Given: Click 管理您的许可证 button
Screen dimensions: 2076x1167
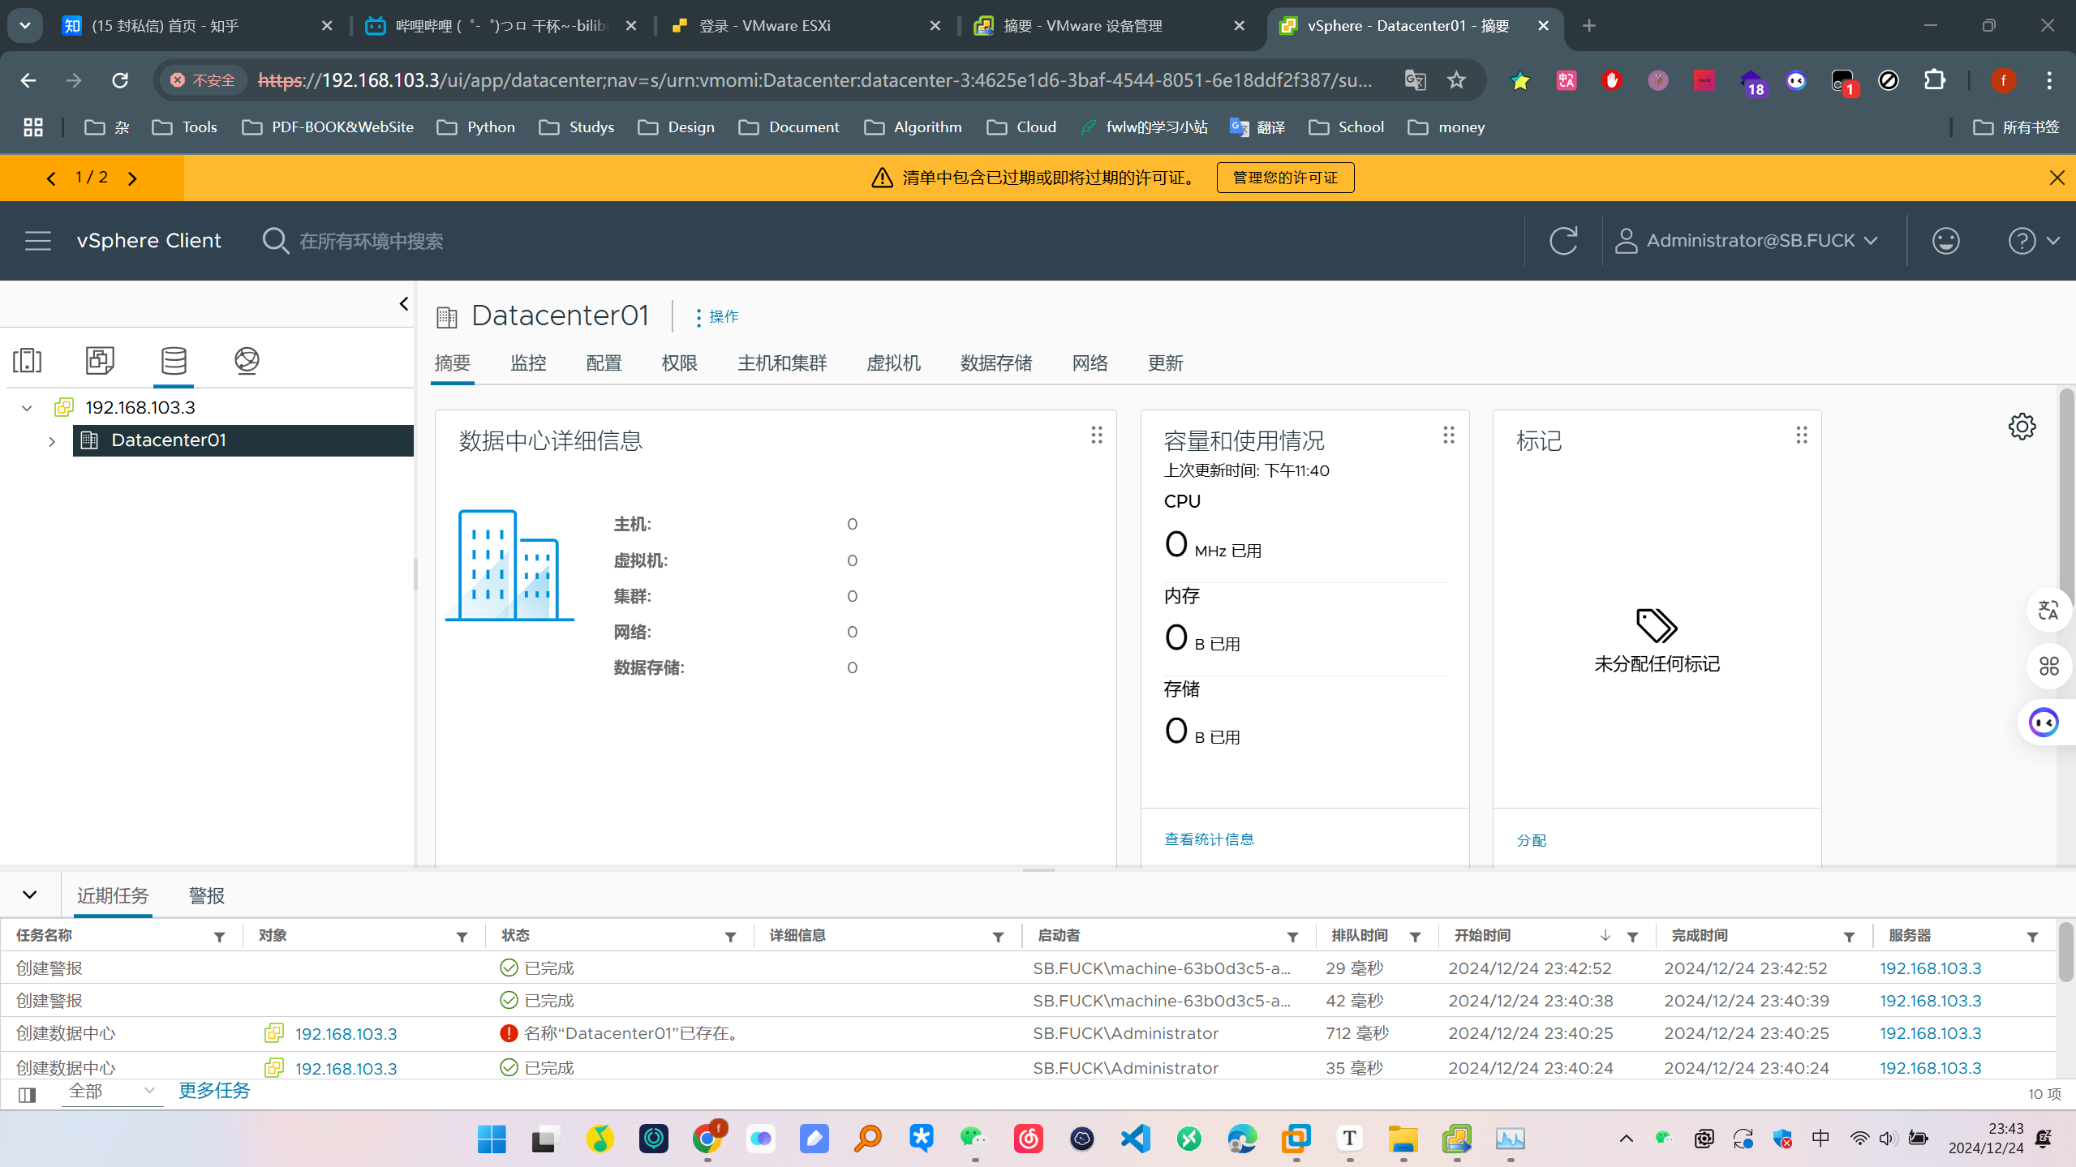Looking at the screenshot, I should point(1285,178).
